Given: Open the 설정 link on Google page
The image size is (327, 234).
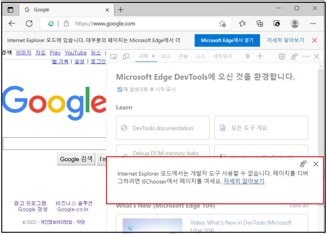Looking at the screenshot, I should (x=80, y=61).
